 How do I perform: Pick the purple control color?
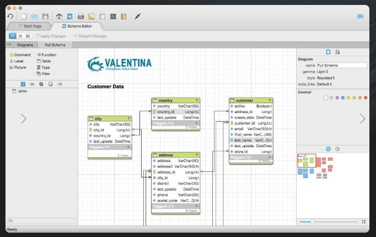[x=337, y=98]
